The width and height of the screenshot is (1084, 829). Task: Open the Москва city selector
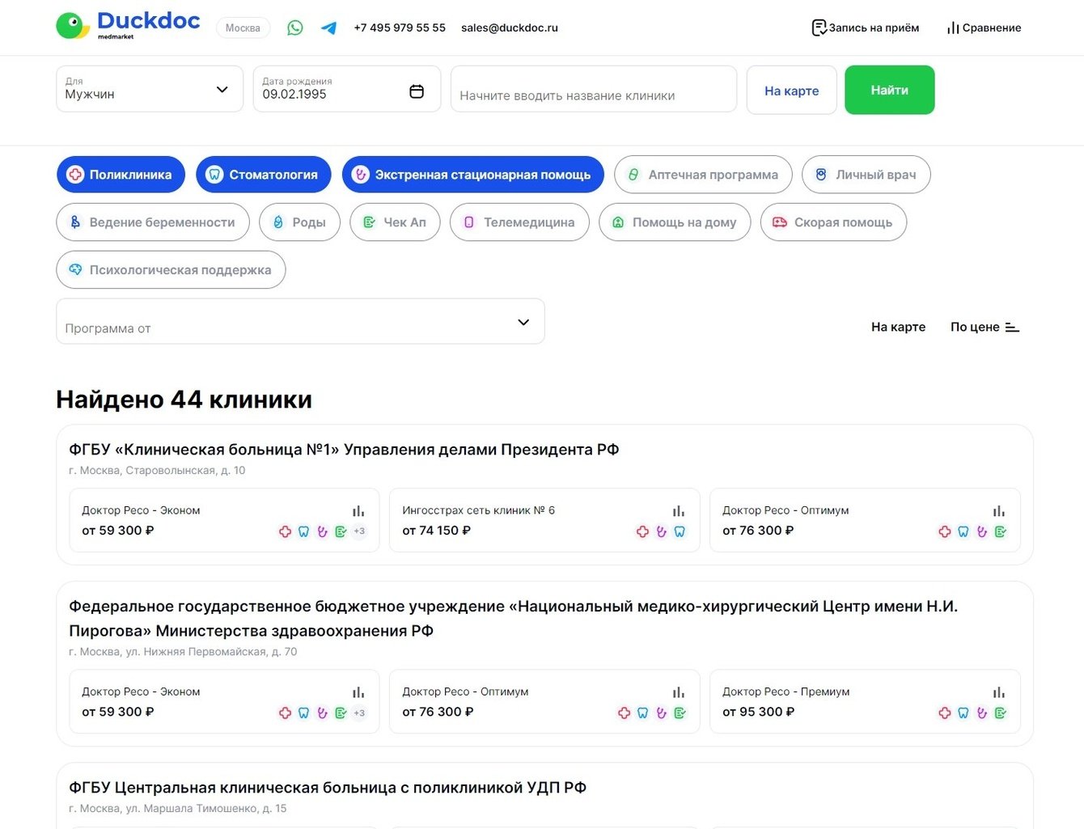coord(243,28)
